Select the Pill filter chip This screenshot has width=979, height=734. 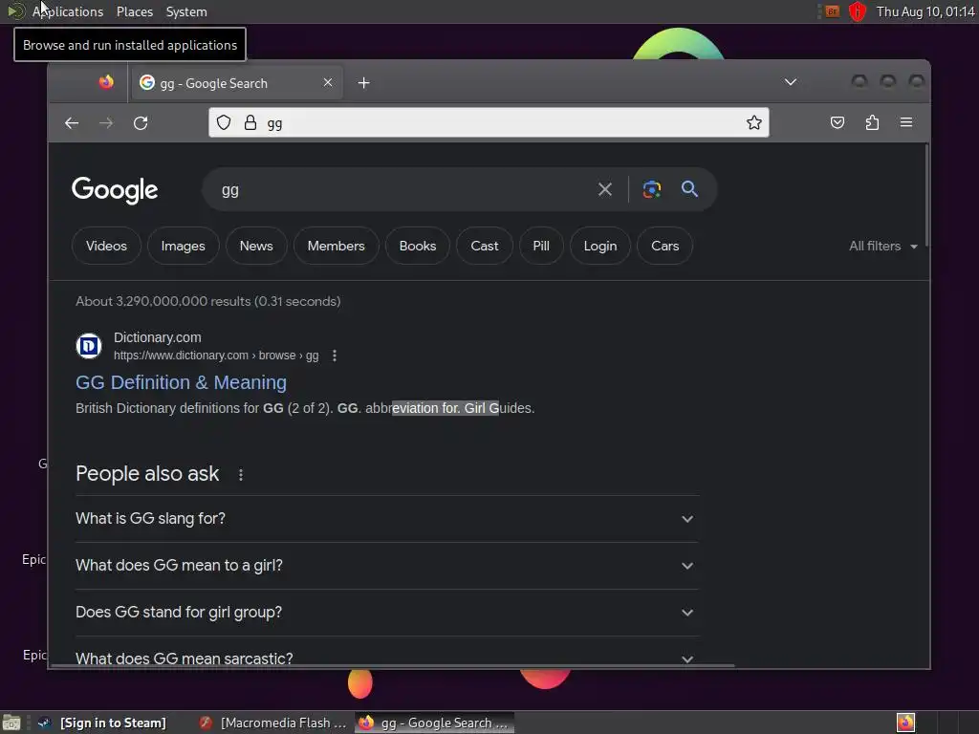[x=541, y=246]
